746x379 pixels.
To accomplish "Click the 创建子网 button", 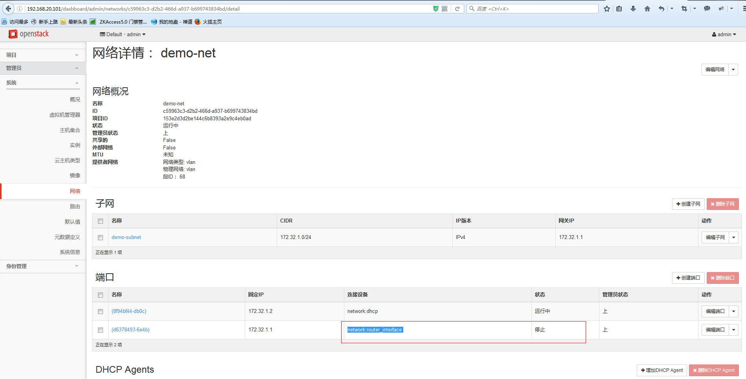I will click(688, 204).
